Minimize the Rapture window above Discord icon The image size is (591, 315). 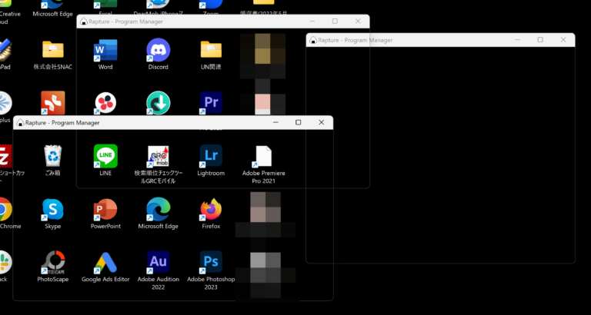pos(312,22)
